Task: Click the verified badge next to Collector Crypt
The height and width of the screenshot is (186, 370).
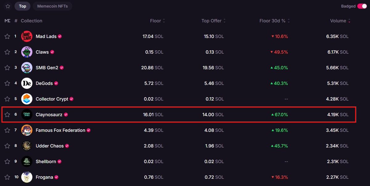Action: pos(72,99)
